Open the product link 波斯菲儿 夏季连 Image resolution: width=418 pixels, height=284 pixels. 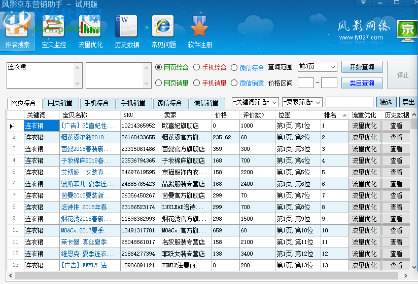[88, 184]
